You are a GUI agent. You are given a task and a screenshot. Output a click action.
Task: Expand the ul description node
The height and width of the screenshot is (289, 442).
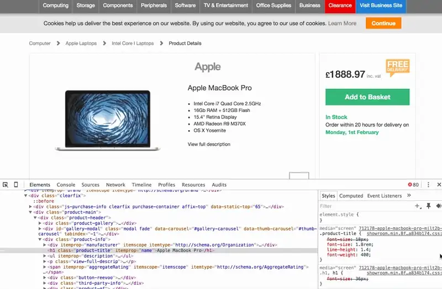point(45,256)
